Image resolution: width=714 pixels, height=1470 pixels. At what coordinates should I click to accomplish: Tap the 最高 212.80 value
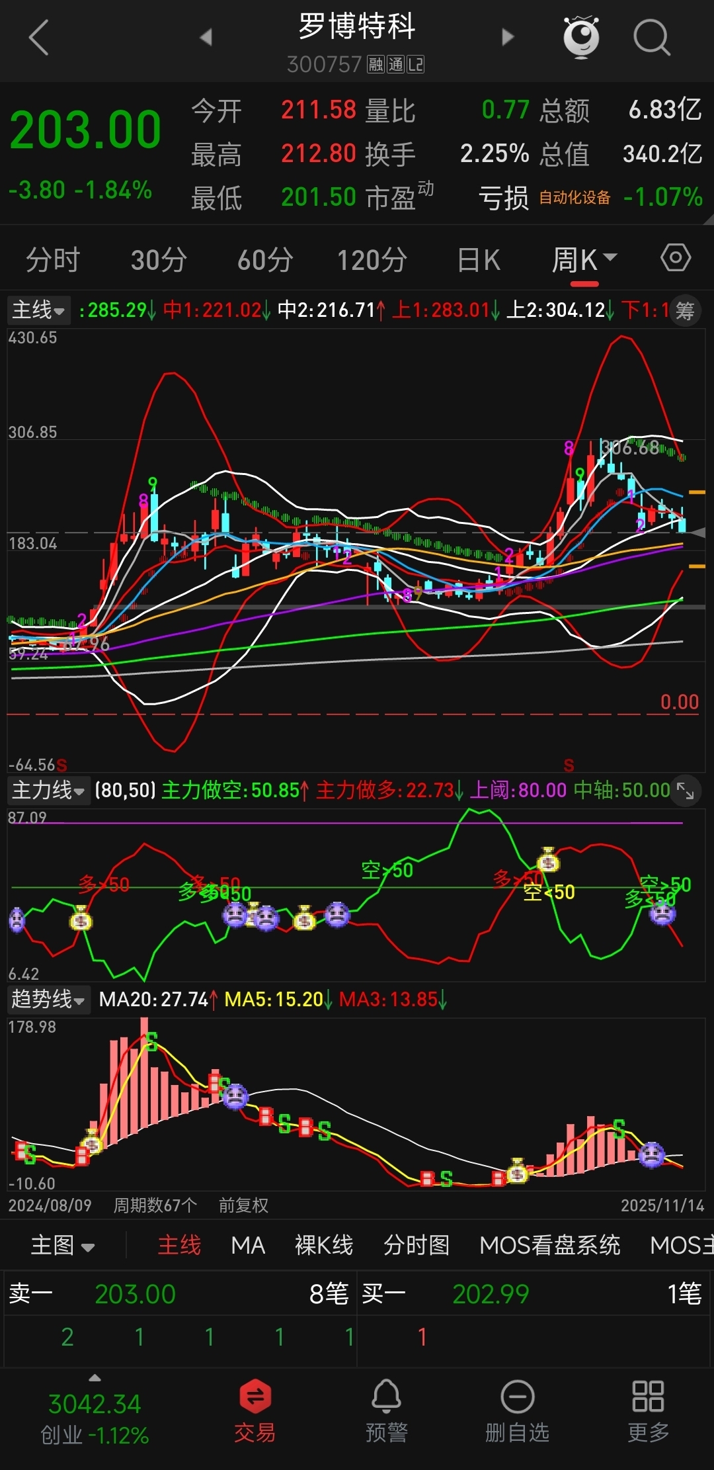(319, 153)
